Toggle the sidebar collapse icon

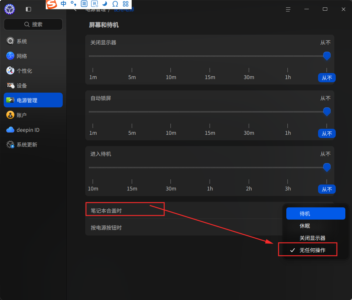tap(28, 9)
